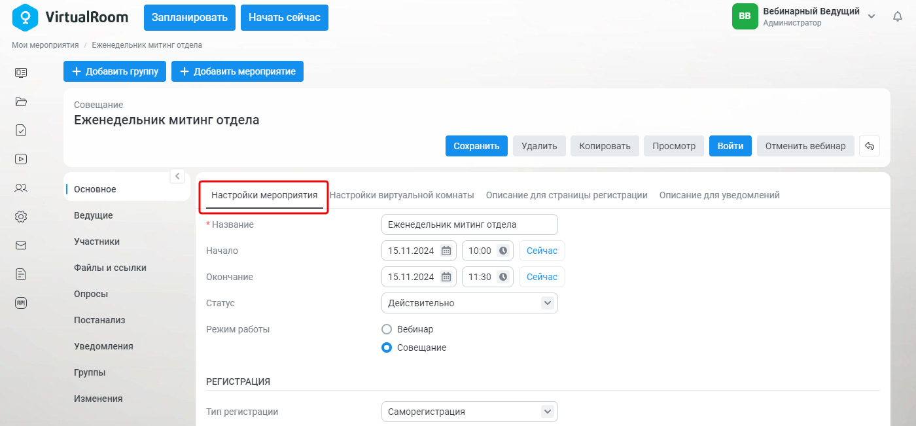Click the Копировать button

coord(605,146)
